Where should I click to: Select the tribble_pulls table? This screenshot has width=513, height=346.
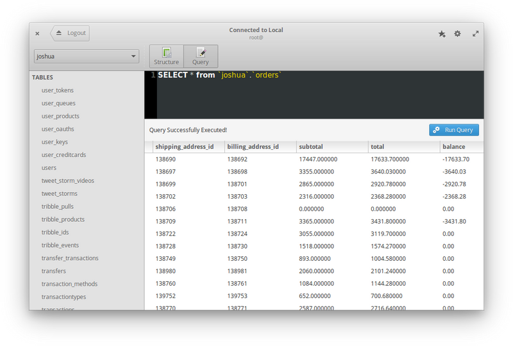click(57, 206)
